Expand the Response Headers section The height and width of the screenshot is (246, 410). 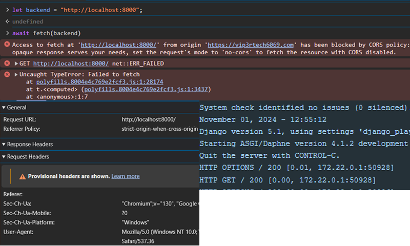click(4, 145)
